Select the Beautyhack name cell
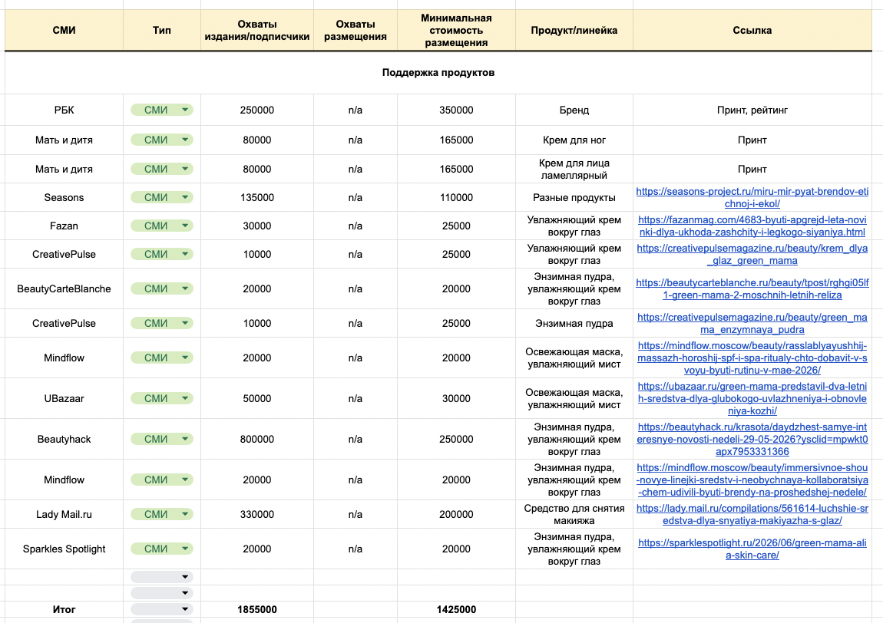Screen dimensions: 883x623 tap(64, 438)
